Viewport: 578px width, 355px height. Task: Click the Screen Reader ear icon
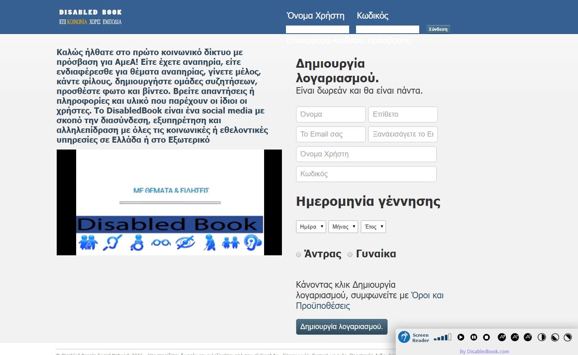[404, 337]
